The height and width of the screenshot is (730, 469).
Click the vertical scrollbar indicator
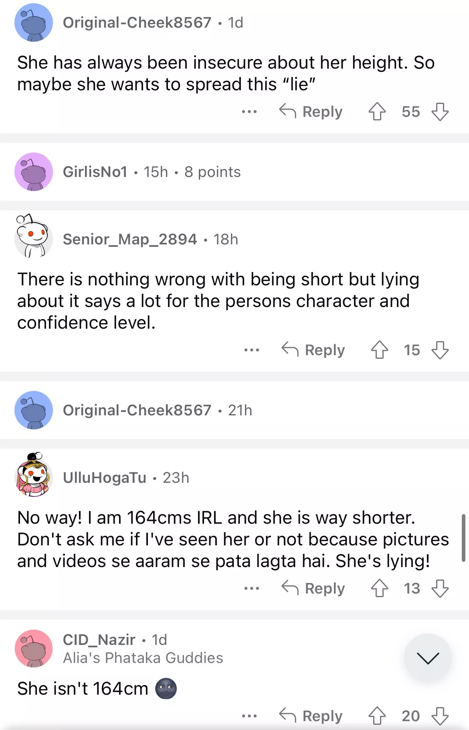tap(463, 538)
